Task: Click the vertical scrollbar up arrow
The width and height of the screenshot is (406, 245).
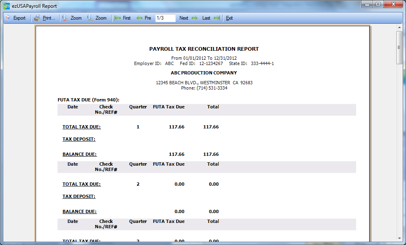Action: [399, 28]
